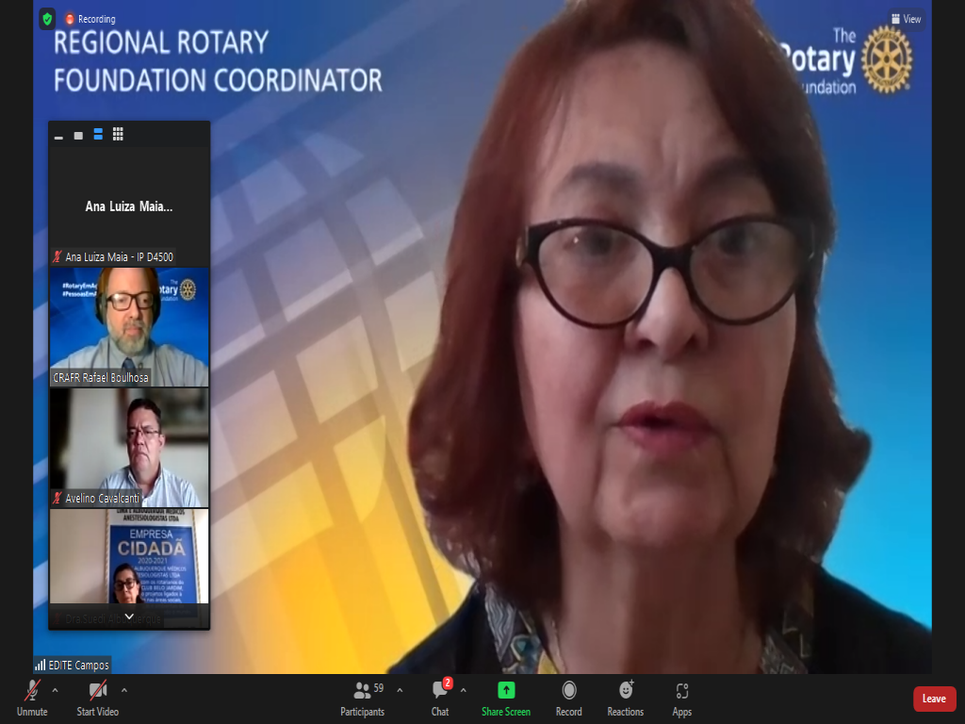This screenshot has width=965, height=724.
Task: Show the Participants list
Action: tap(363, 698)
